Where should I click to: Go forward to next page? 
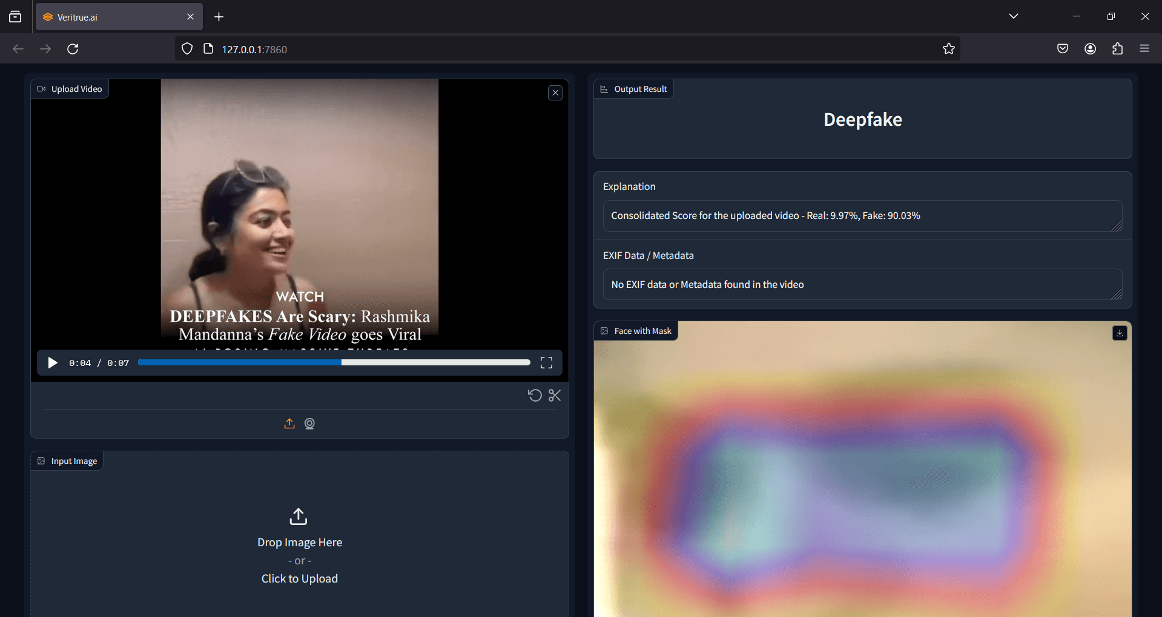(x=45, y=49)
